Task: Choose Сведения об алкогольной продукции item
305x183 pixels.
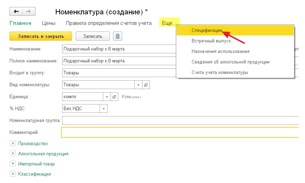Action: coord(235,62)
